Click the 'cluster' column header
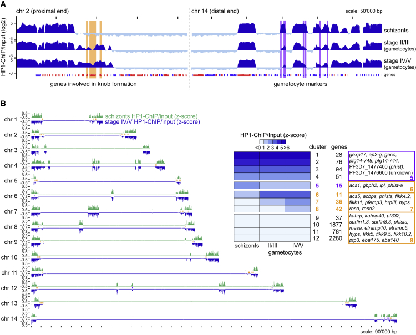 tap(318, 147)
